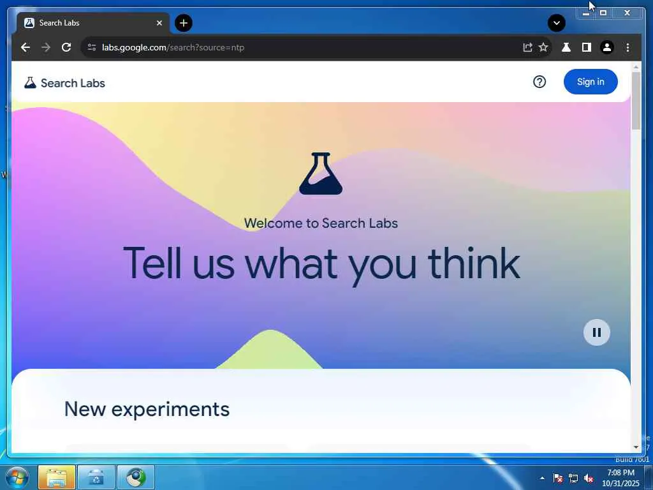Close the Search Labs tab
The image size is (653, 490).
[159, 23]
